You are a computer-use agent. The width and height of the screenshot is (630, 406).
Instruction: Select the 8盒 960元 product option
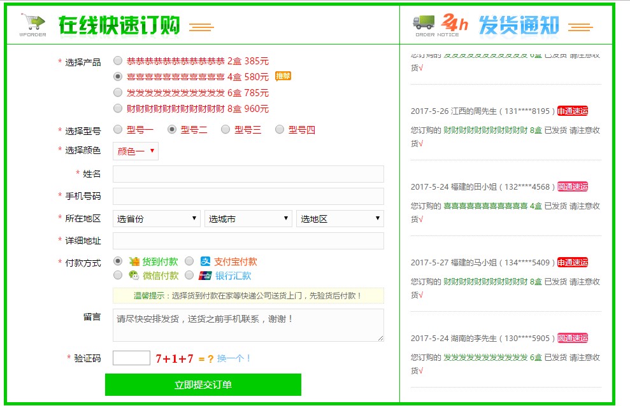(x=118, y=108)
